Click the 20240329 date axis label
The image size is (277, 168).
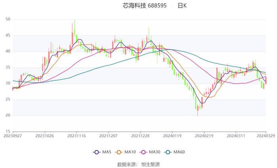(266, 136)
